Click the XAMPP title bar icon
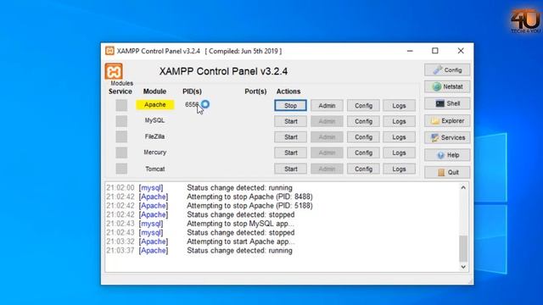This screenshot has height=305, width=543. click(109, 51)
